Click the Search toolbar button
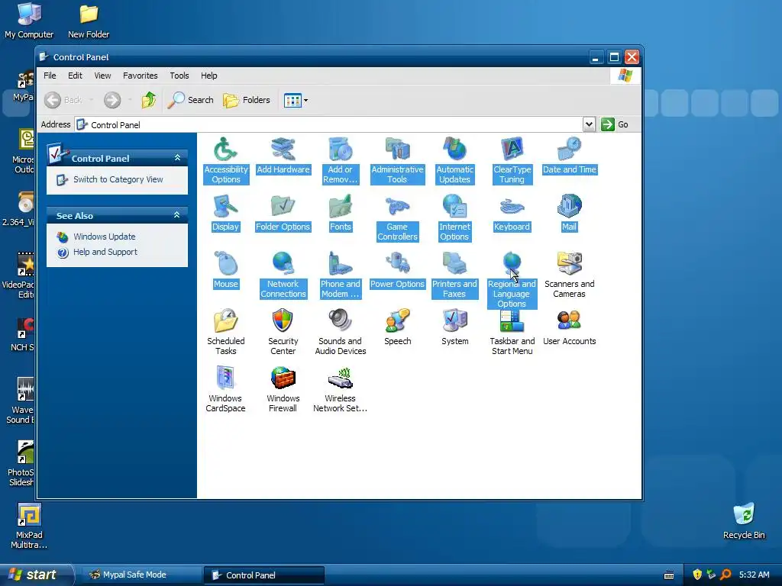This screenshot has width=782, height=586. coord(190,100)
